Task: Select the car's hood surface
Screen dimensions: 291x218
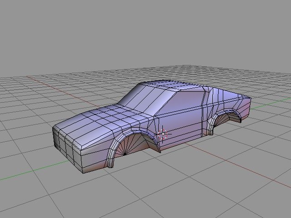Action: 105,120
